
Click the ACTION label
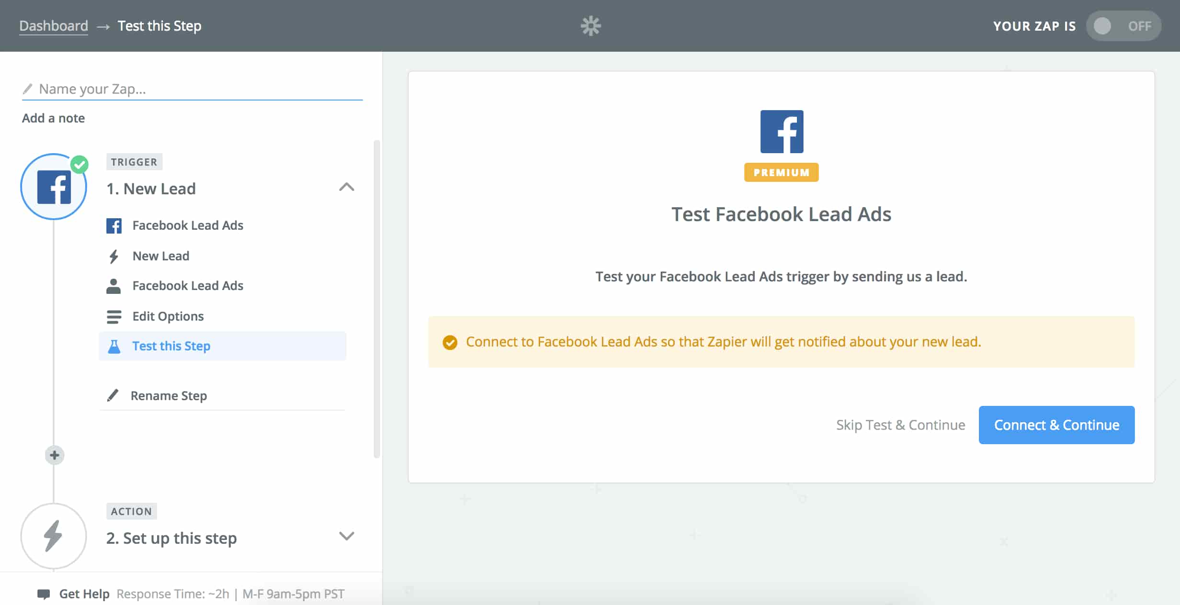pos(131,511)
